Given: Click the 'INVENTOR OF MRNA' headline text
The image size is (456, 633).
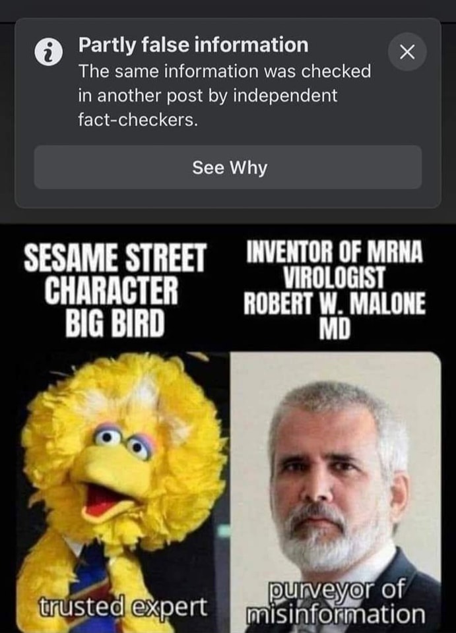Looking at the screenshot, I should [335, 251].
